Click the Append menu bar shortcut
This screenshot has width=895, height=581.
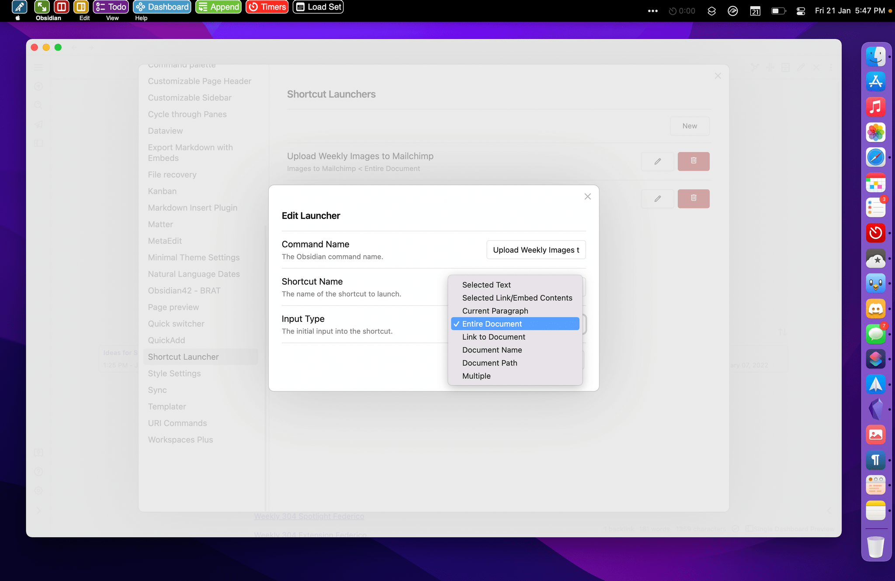point(219,7)
